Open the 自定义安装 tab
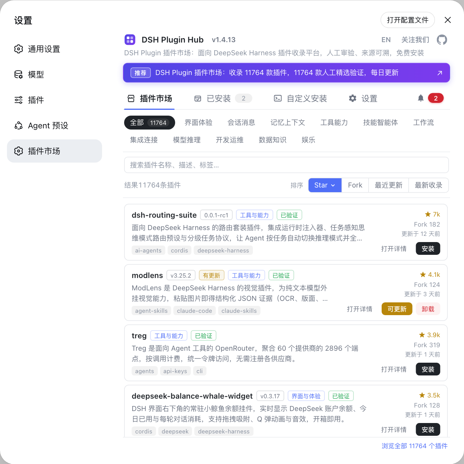The width and height of the screenshot is (464, 464). click(x=300, y=99)
